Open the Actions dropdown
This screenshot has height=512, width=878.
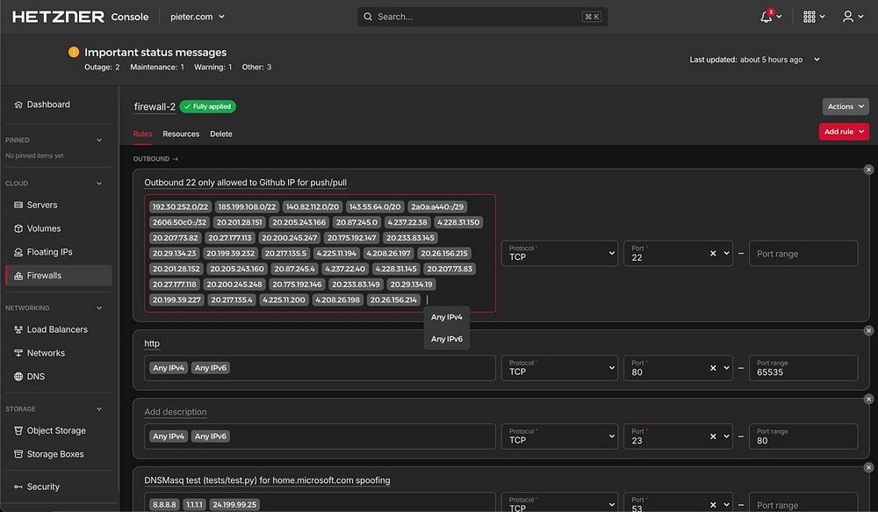[x=846, y=106]
